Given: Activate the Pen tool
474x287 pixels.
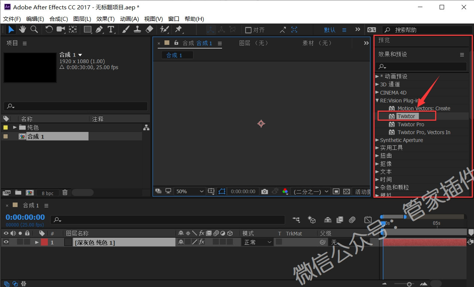Looking at the screenshot, I should click(99, 30).
